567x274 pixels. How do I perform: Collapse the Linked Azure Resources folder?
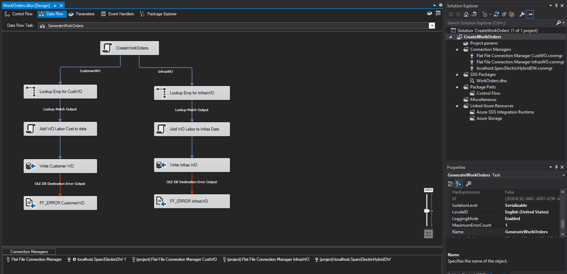457,106
